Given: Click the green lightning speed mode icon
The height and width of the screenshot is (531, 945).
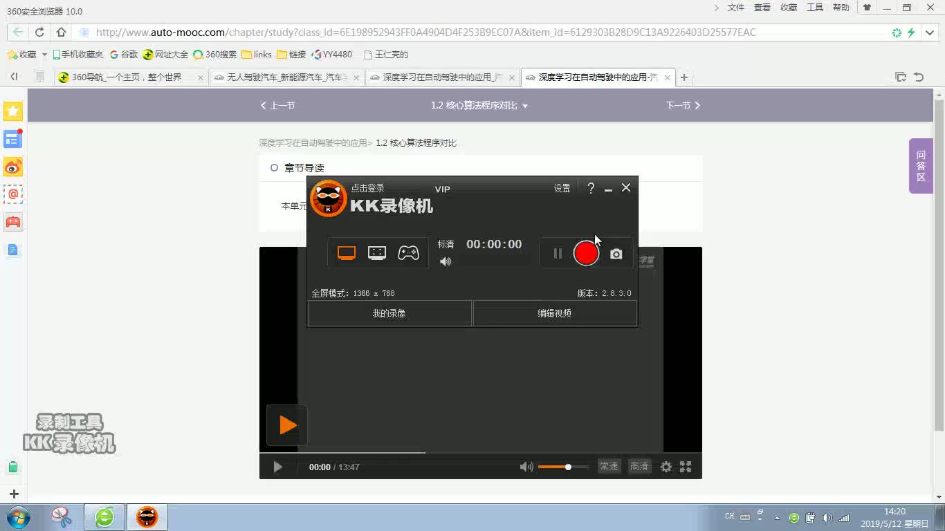Looking at the screenshot, I should pos(911,32).
